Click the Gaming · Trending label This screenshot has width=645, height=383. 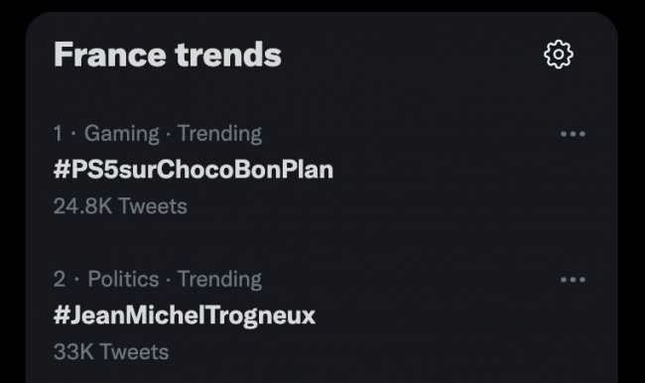pyautogui.click(x=173, y=134)
